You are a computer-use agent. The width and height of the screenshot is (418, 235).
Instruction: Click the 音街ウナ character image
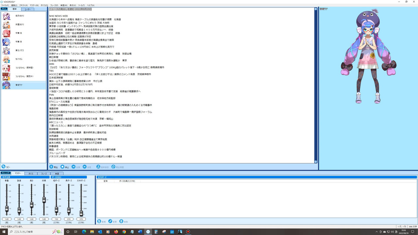point(369,57)
